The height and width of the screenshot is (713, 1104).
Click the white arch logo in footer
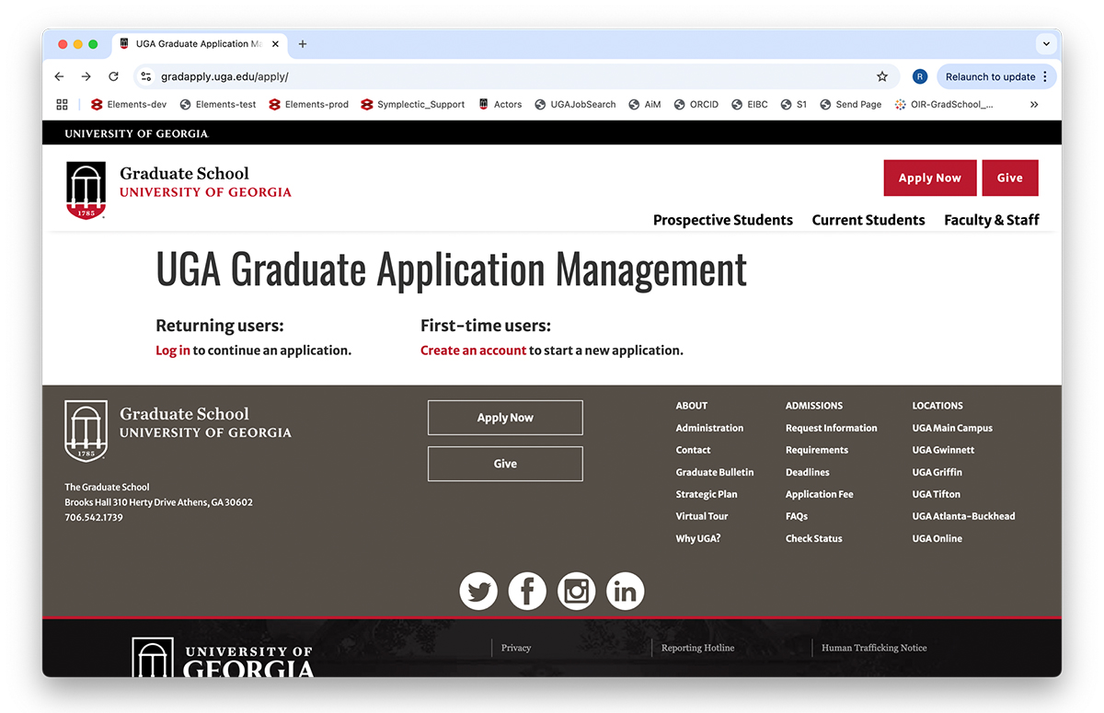pos(86,431)
